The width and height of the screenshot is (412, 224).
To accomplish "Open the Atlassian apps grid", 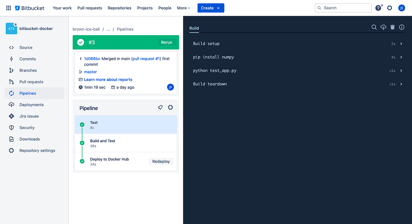I will (x=8, y=8).
